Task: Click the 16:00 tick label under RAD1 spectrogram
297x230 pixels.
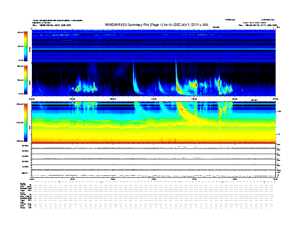Action: [x=194, y=99]
